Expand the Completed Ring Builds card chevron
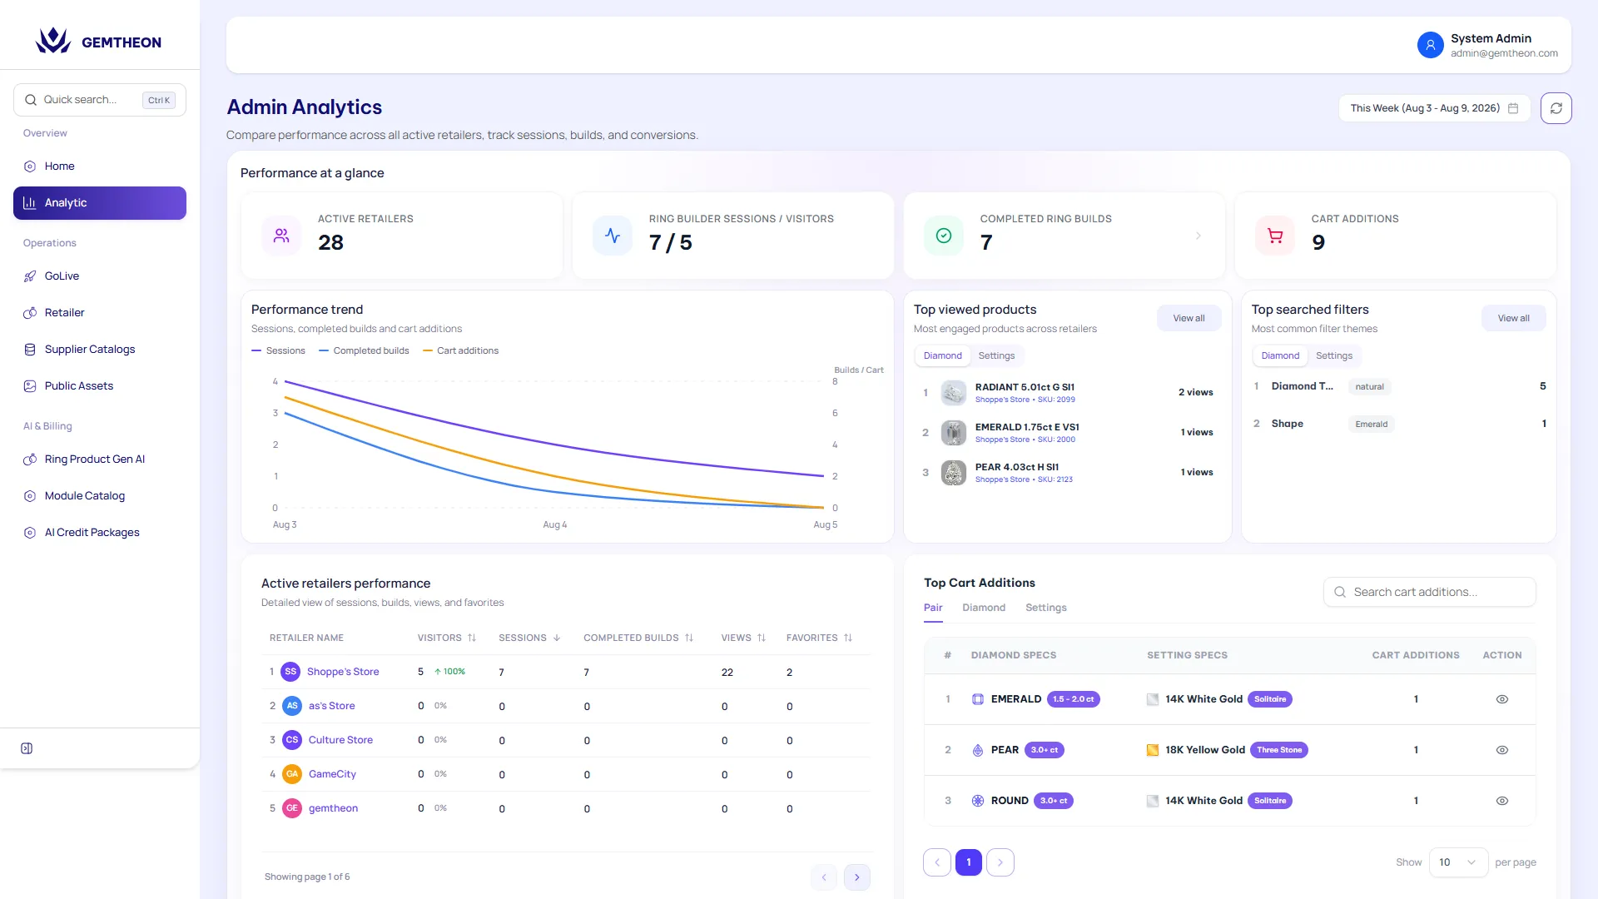The image size is (1598, 899). click(1198, 236)
